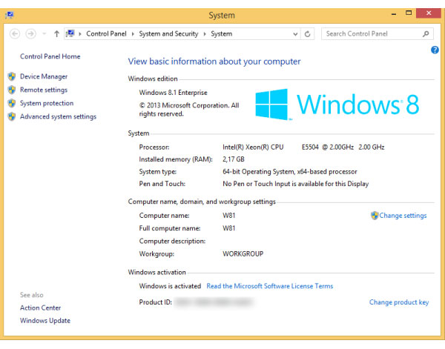Screen dimensions: 445x349
Task: Click Change product key link
Action: (399, 302)
